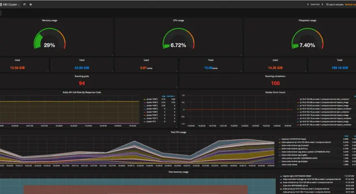Screen dimensions: 356x194
Task: Open dashboard settings gear icon
Action: coord(31,4)
